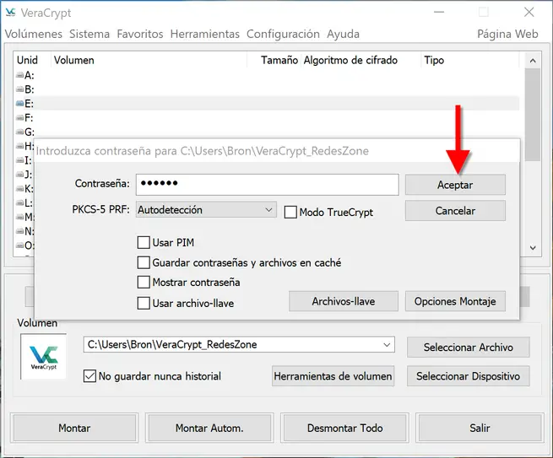Screen dimensions: 553x458
Task: Focus the Contraseña password field
Action: [x=268, y=184]
